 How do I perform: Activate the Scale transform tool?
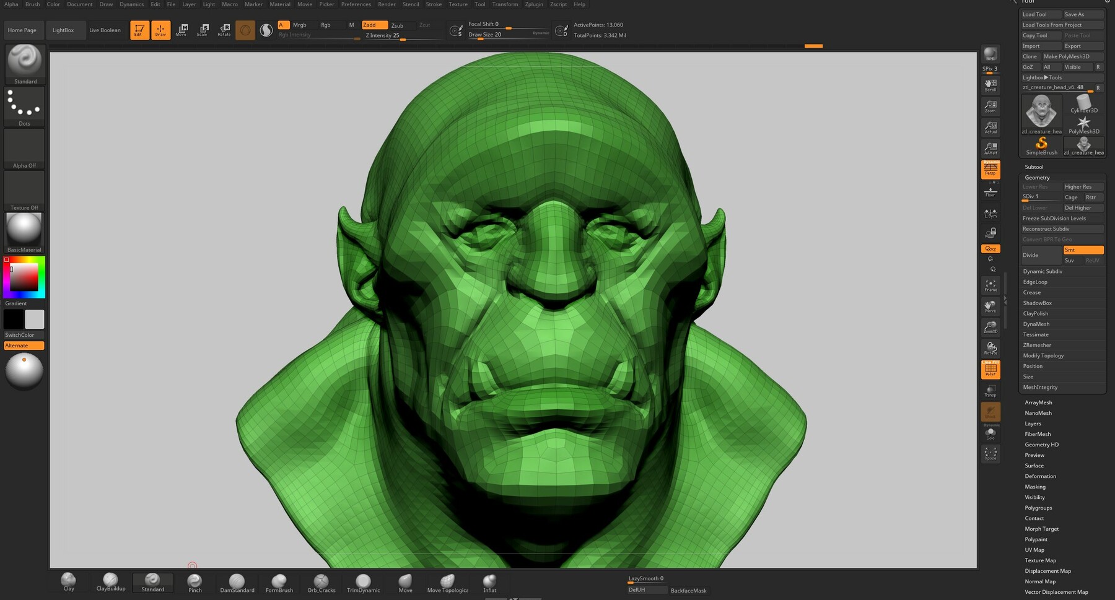[x=203, y=30]
